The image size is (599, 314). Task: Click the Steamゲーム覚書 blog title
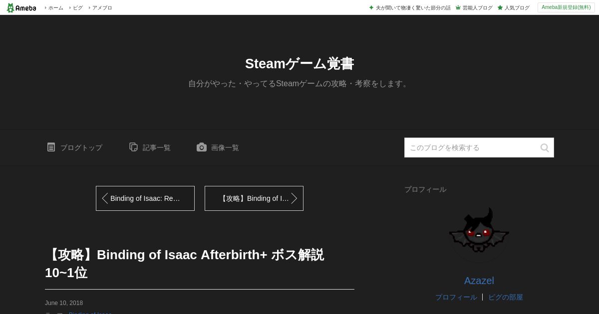[x=299, y=64]
